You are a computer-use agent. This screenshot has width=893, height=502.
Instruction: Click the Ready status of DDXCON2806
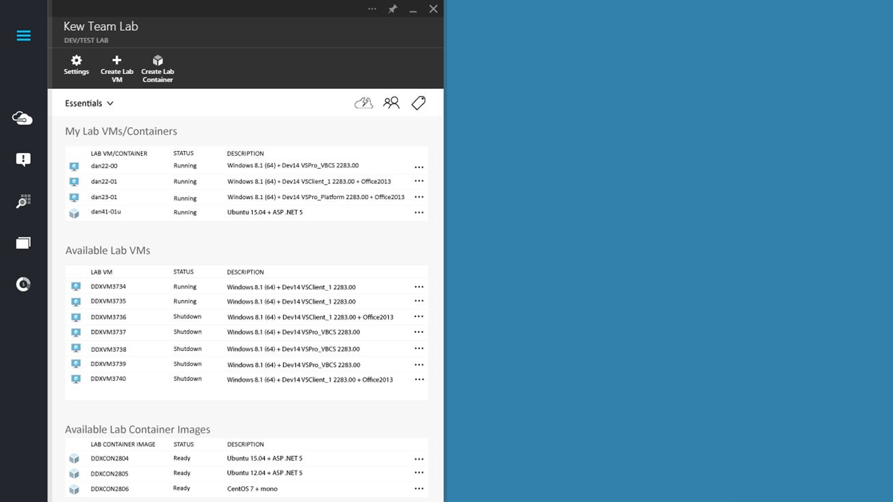181,488
